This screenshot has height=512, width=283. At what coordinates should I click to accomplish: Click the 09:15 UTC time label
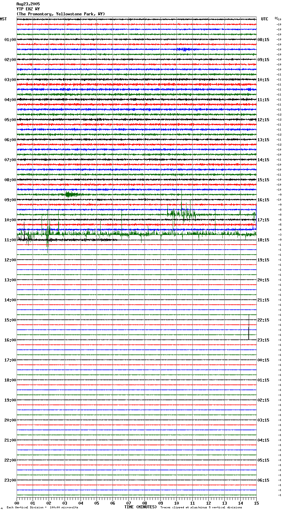(x=263, y=60)
